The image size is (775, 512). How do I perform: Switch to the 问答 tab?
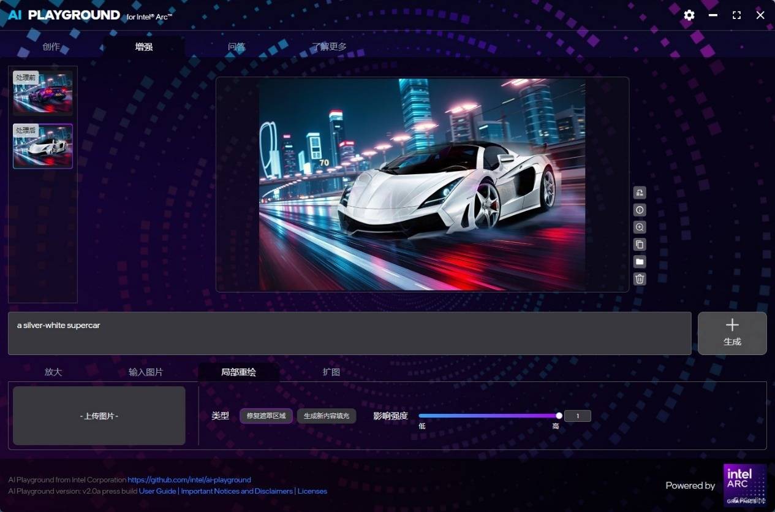pyautogui.click(x=236, y=47)
